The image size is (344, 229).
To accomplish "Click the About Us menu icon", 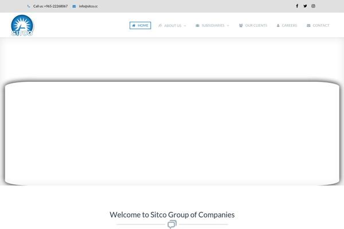I will pyautogui.click(x=160, y=25).
